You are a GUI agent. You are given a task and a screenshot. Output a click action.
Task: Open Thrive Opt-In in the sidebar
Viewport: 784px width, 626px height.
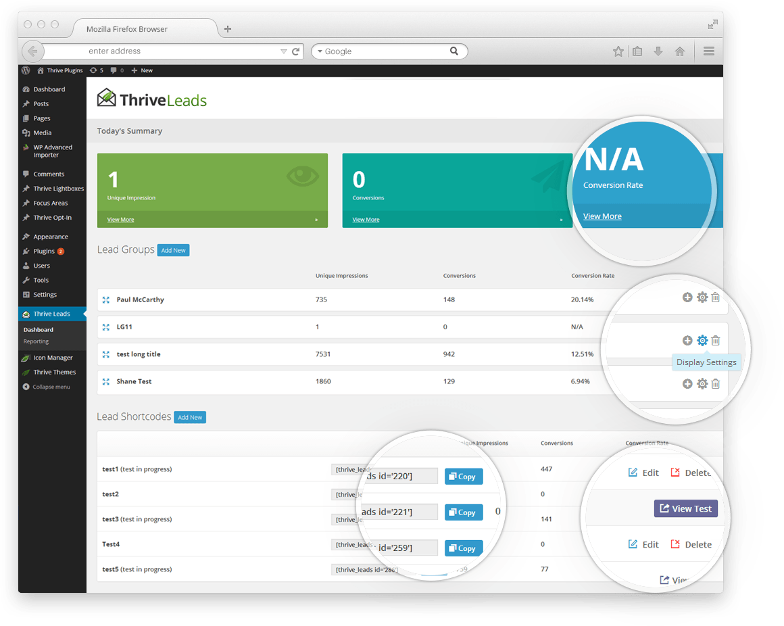pyautogui.click(x=53, y=218)
